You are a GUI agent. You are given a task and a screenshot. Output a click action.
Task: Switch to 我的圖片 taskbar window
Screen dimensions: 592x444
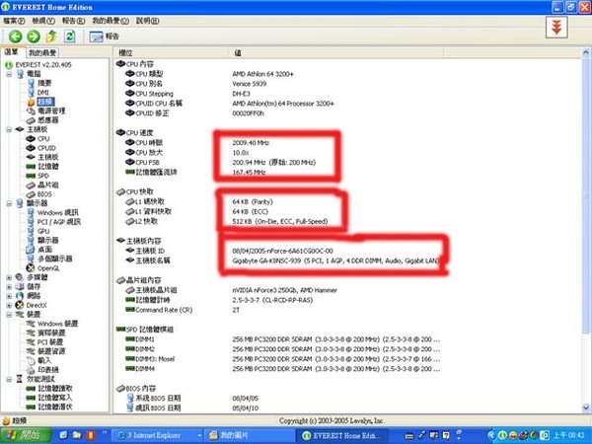[x=251, y=435]
